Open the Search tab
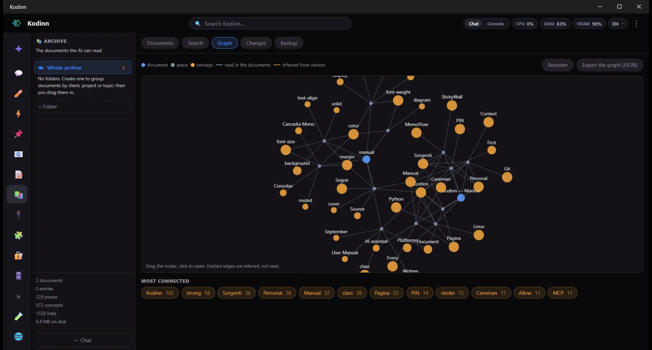This screenshot has width=652, height=350. coord(195,43)
